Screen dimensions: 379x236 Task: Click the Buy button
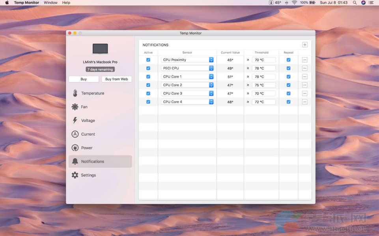tap(84, 79)
